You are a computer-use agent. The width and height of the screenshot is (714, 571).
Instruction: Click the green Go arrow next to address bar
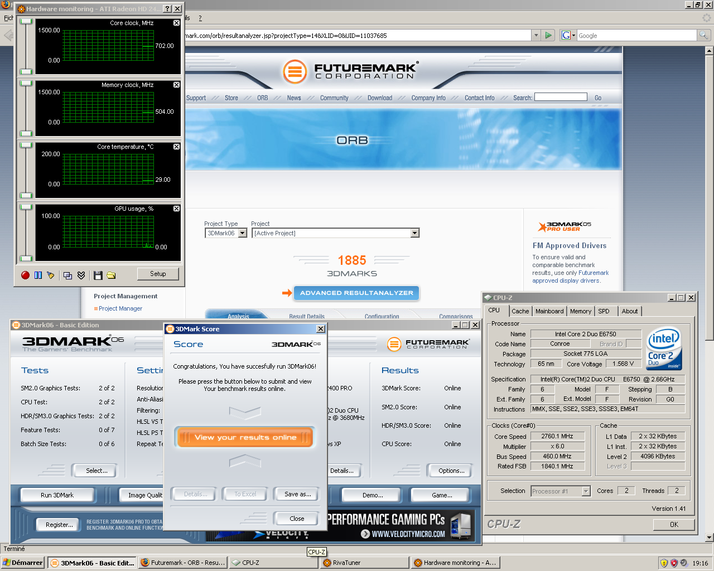[548, 35]
